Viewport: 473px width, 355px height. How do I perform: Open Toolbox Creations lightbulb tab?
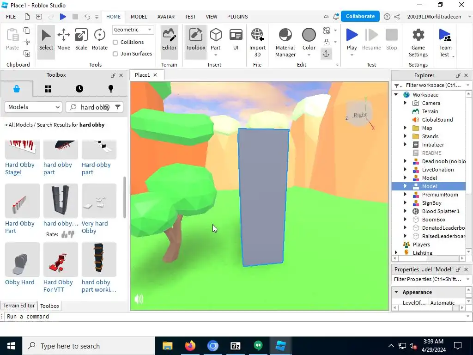[111, 89]
